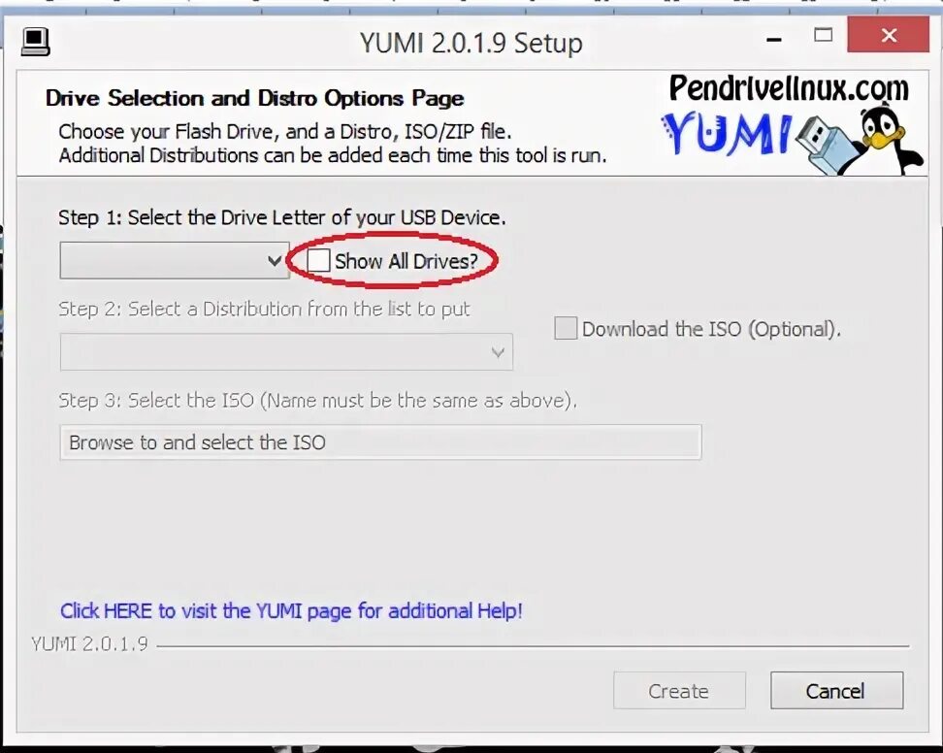Expand the Step 2 distribution list dropdown
Viewport: 943px width, 753px height.
pyautogui.click(x=286, y=352)
